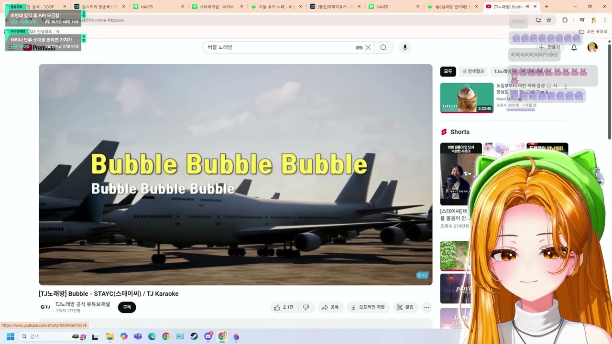Open TJ노래방 공식 유튜브채널 channel link
The height and width of the screenshot is (344, 612).
coord(83,304)
